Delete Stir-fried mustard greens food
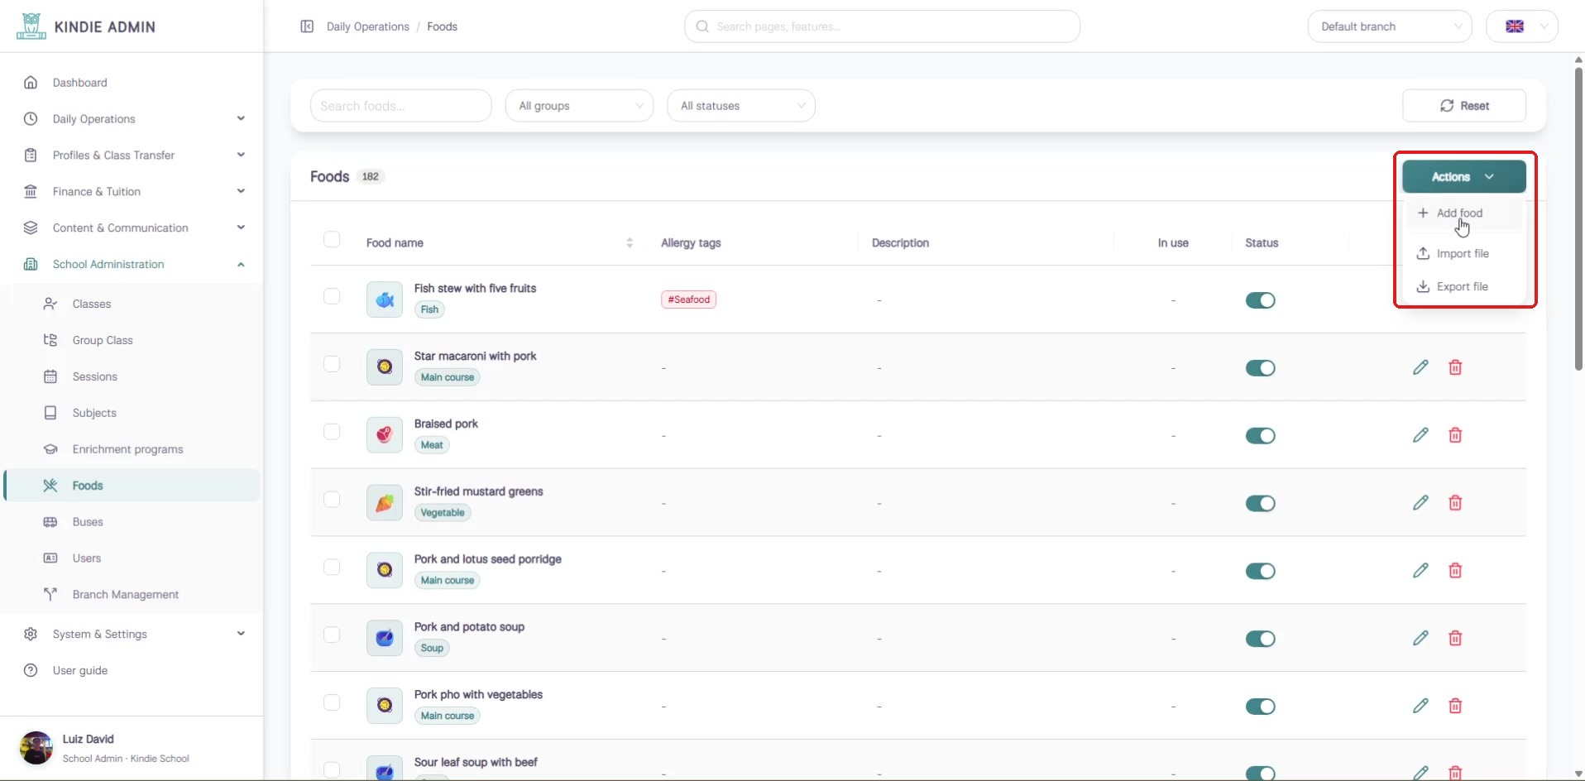The image size is (1585, 781). (x=1455, y=503)
